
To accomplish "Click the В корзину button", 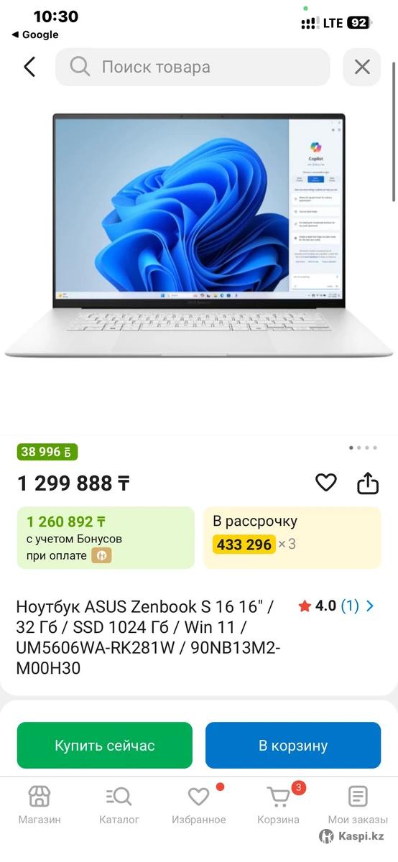I will tap(293, 746).
